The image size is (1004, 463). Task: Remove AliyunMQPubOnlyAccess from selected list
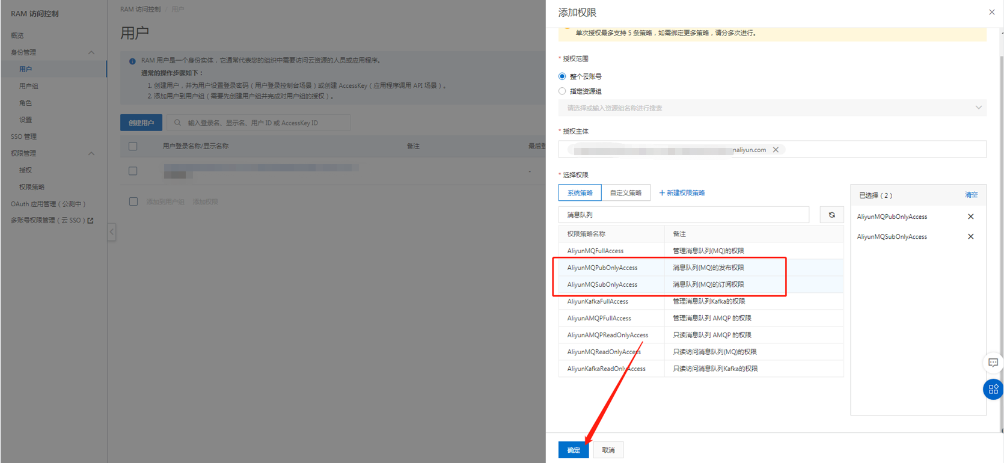pyautogui.click(x=970, y=216)
